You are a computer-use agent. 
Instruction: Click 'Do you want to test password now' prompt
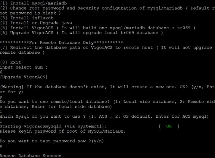[52, 141]
